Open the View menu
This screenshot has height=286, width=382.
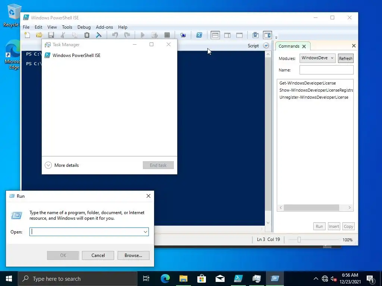(x=52, y=27)
